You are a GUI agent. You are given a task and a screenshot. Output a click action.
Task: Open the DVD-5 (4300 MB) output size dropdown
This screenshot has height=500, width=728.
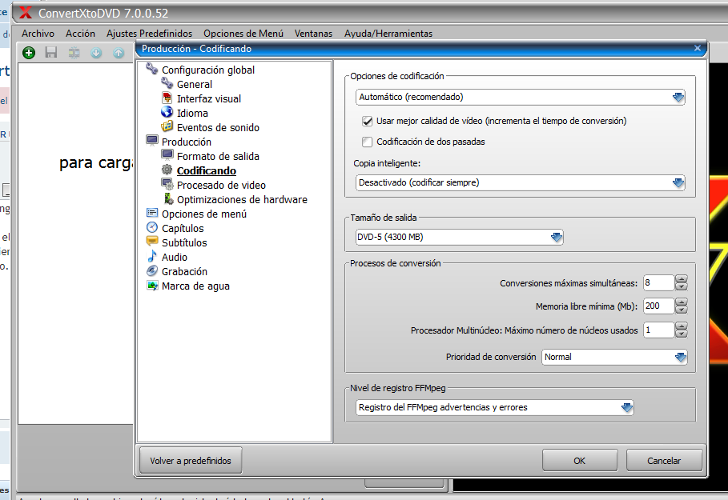459,237
